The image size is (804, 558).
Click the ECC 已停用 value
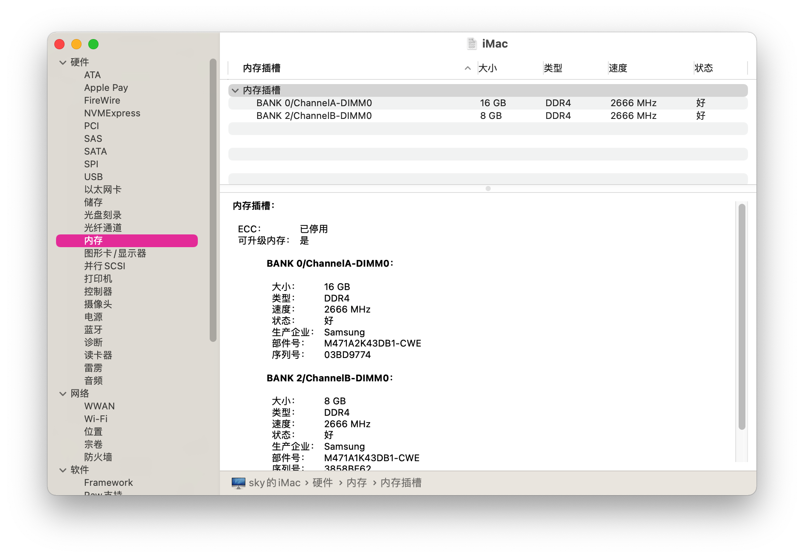click(314, 229)
